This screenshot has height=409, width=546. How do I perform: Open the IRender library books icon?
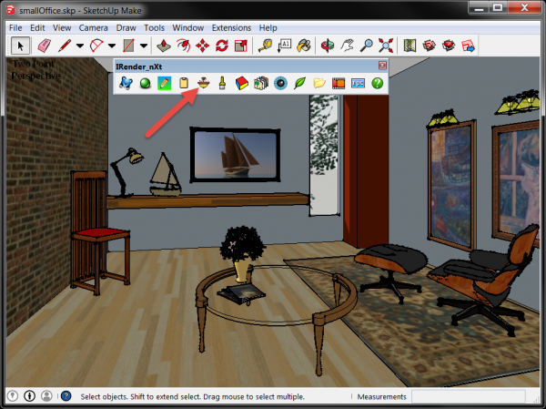(261, 83)
